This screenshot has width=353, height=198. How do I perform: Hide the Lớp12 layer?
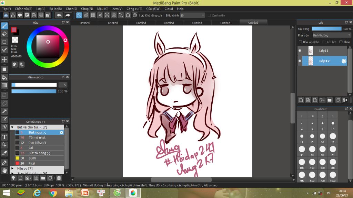tap(300, 61)
